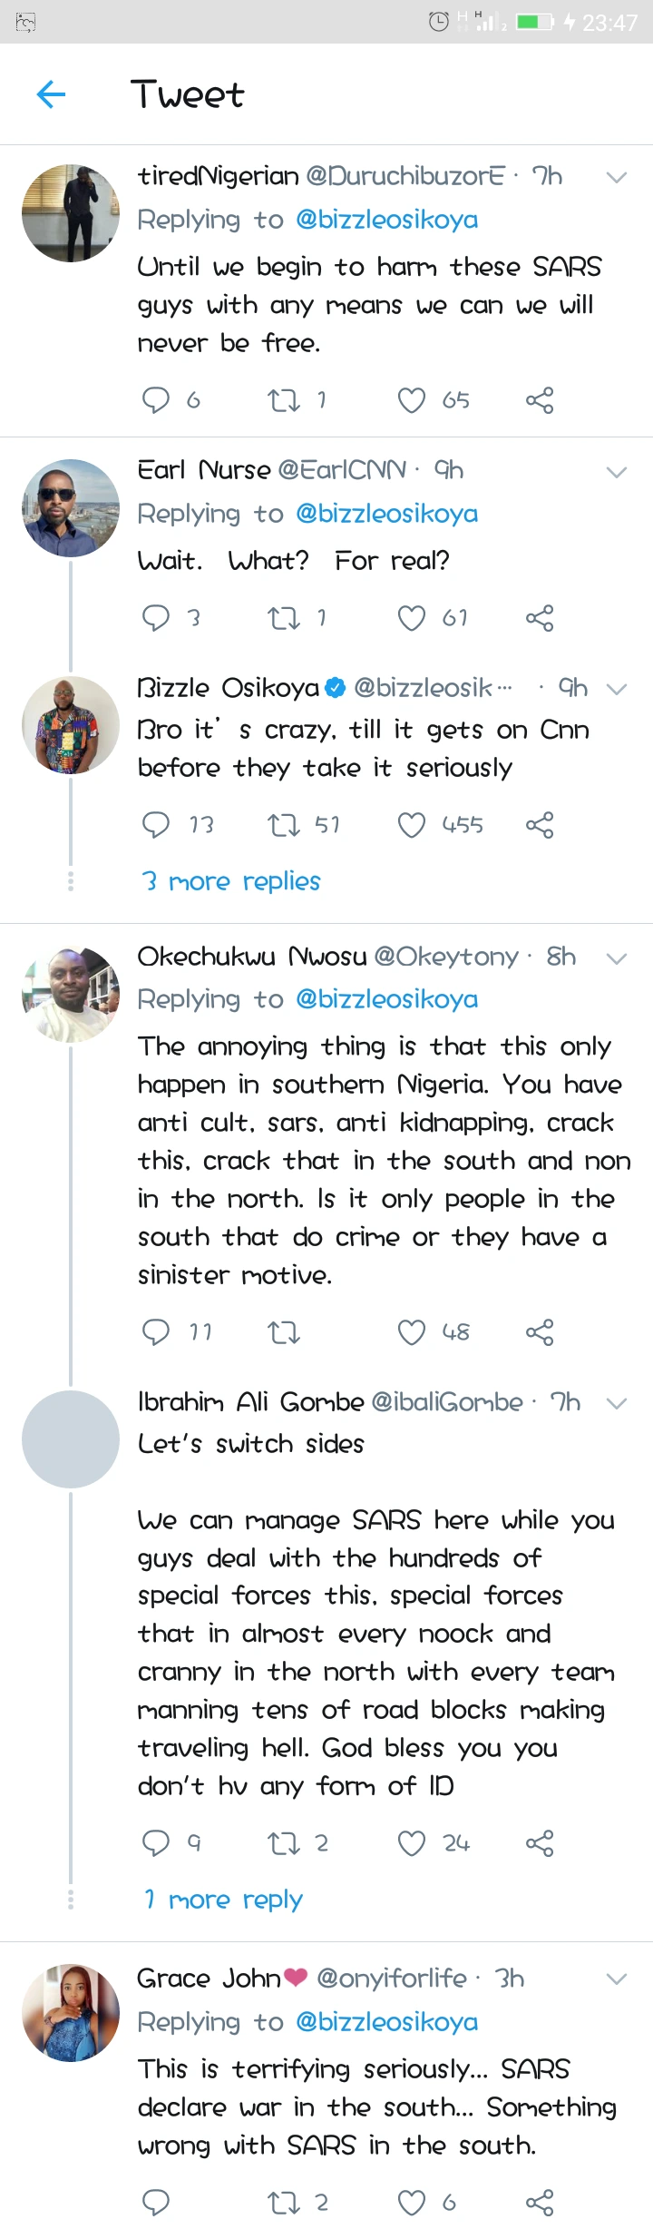This screenshot has height=2229, width=653.
Task: Like Bizzle Osikoya's tweet with 455 likes
Action: [412, 825]
